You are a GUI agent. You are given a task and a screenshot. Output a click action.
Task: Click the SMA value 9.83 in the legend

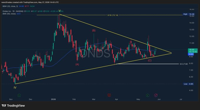click(19, 14)
